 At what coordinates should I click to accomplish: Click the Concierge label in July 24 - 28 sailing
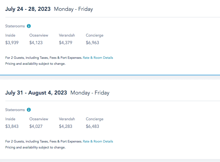point(94,35)
